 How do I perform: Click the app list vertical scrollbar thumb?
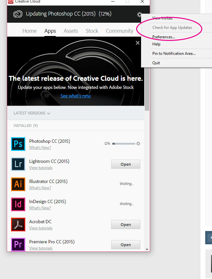click(x=147, y=89)
